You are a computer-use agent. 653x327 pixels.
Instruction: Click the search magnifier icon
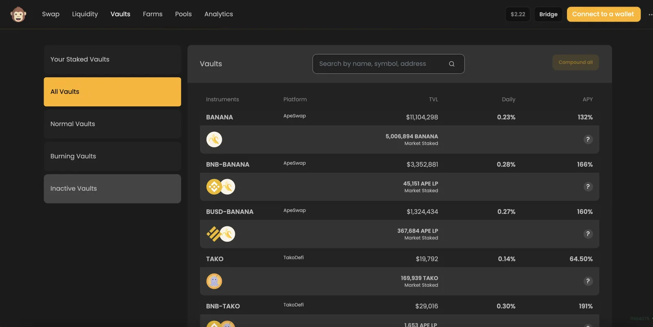(452, 64)
